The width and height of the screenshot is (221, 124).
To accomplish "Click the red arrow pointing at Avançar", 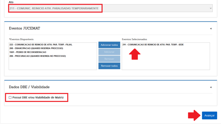I will click(194, 115).
